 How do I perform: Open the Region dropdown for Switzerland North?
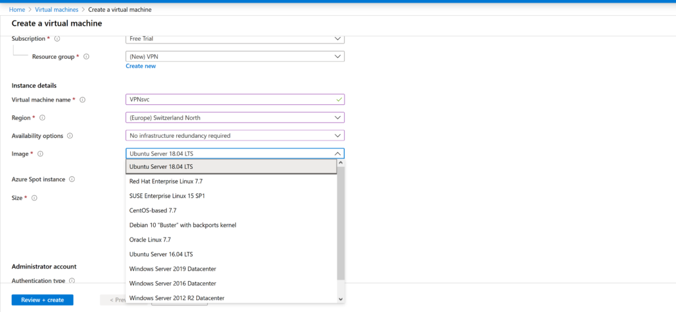(234, 117)
